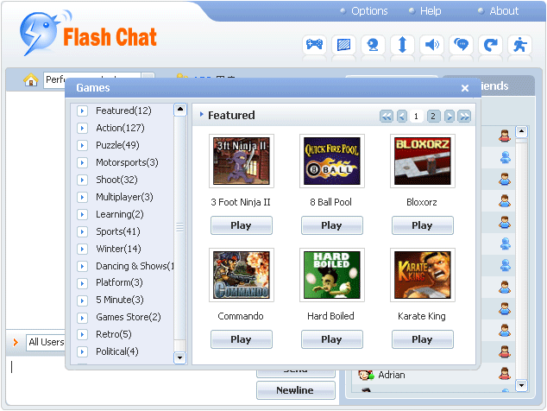This screenshot has width=547, height=411.
Task: Expand the Multiplayer(3) category arrow
Action: pos(82,197)
